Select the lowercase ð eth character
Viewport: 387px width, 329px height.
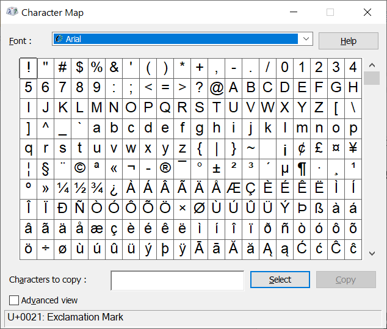[267, 230]
